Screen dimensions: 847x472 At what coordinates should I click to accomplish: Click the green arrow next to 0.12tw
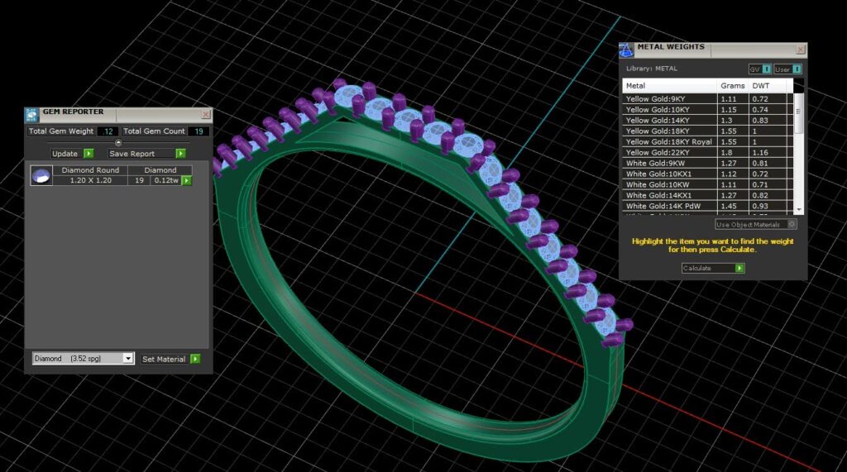187,180
